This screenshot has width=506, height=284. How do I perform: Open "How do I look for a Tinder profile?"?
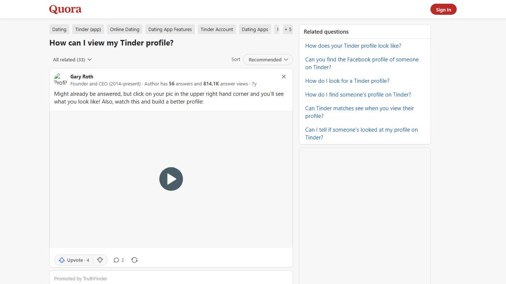point(347,81)
